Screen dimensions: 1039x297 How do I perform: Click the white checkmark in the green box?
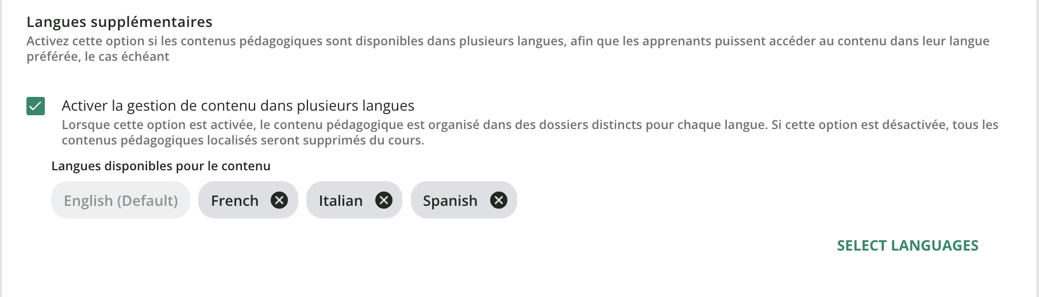click(x=36, y=106)
